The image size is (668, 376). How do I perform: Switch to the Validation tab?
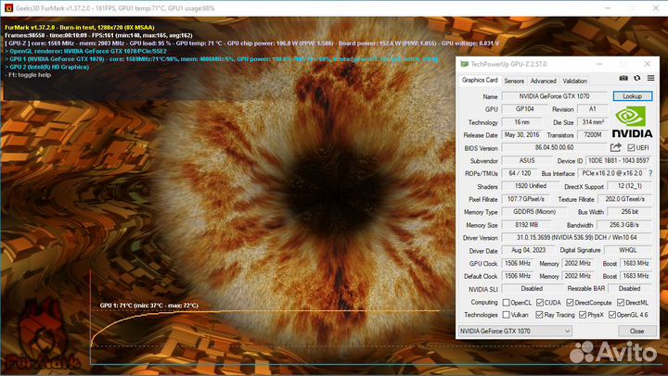click(574, 81)
